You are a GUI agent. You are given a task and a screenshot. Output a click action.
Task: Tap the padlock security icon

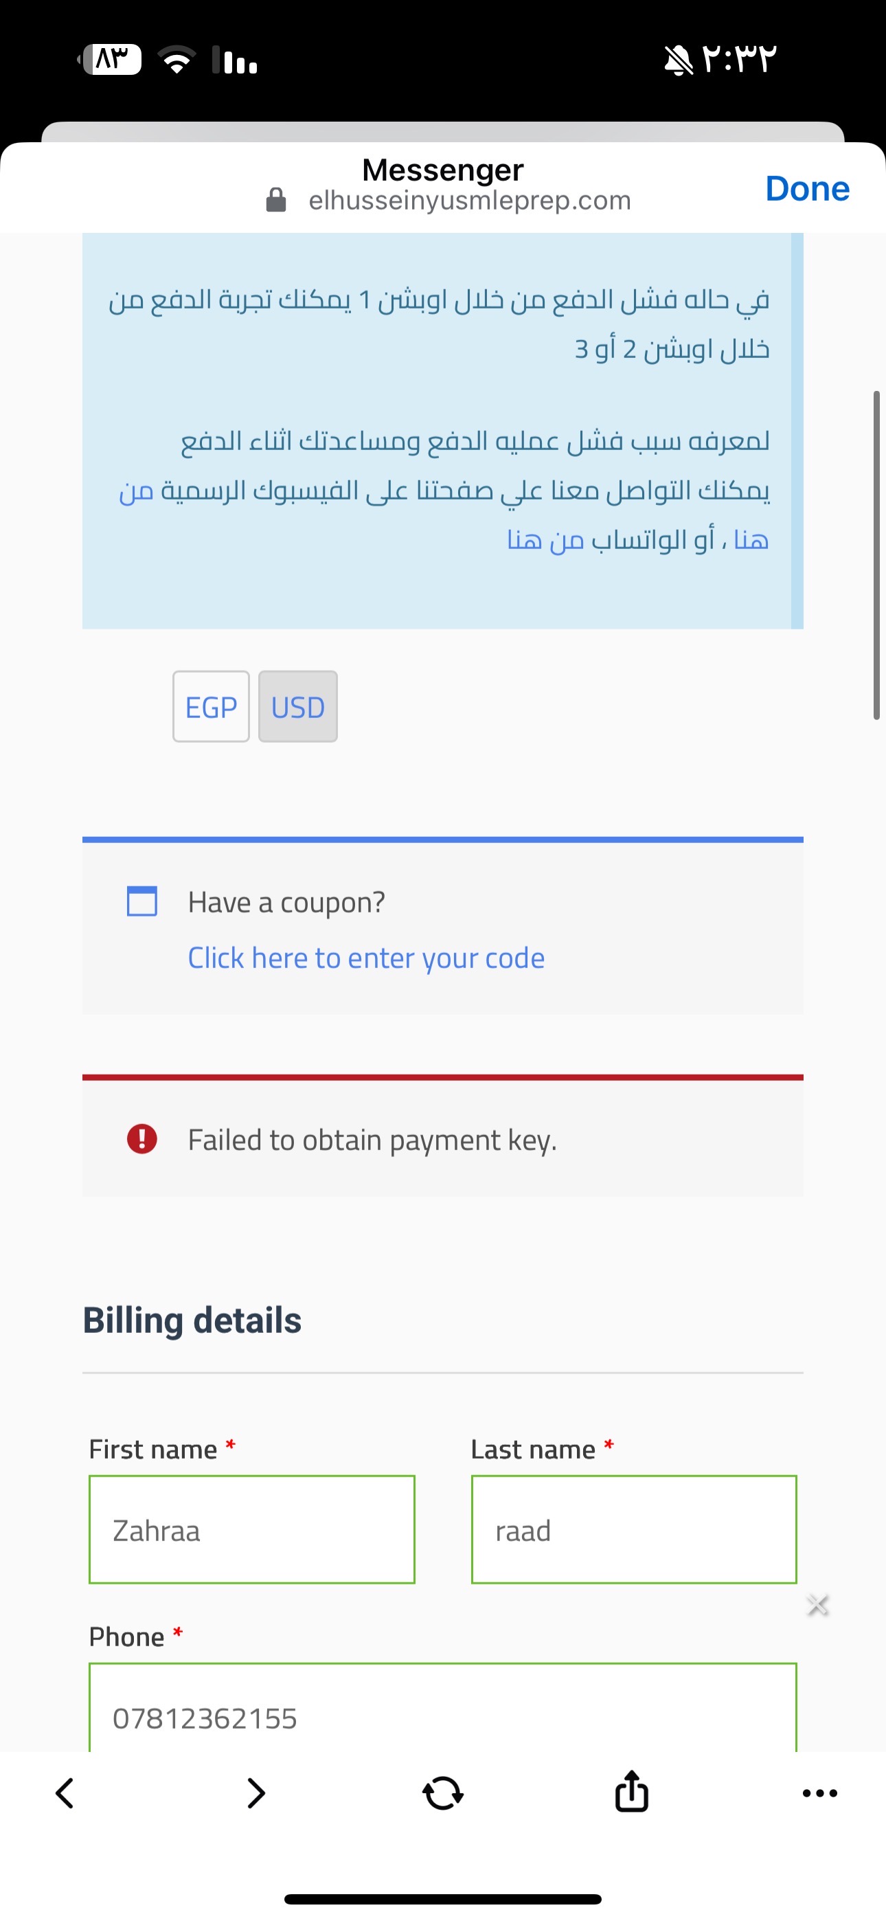276,200
